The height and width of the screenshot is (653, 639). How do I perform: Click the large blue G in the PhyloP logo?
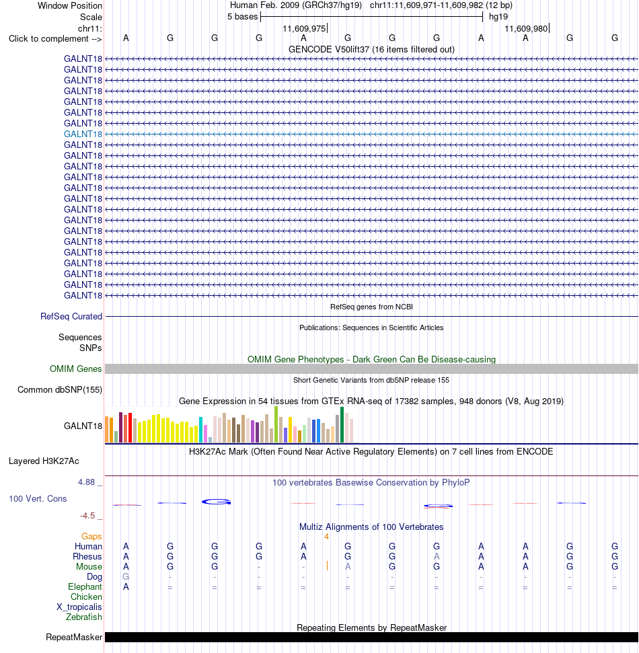point(216,502)
